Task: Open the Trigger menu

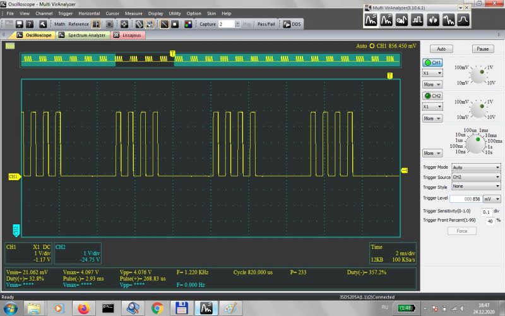Action: coord(66,13)
